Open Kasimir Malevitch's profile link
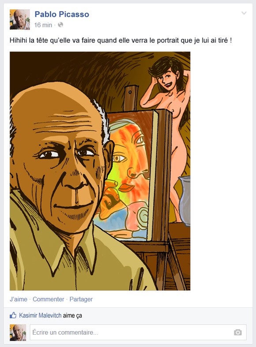 [x=40, y=315]
